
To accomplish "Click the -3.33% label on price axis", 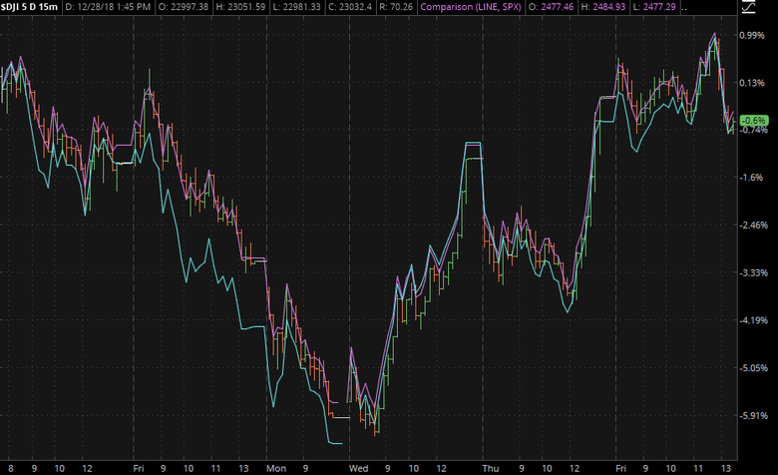I will tap(753, 273).
